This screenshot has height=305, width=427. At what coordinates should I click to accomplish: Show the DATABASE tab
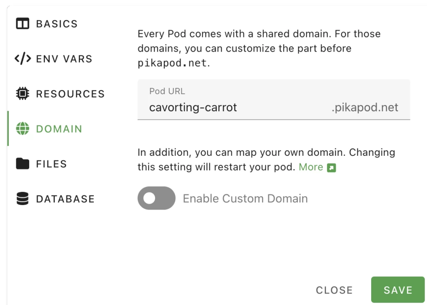coord(65,199)
